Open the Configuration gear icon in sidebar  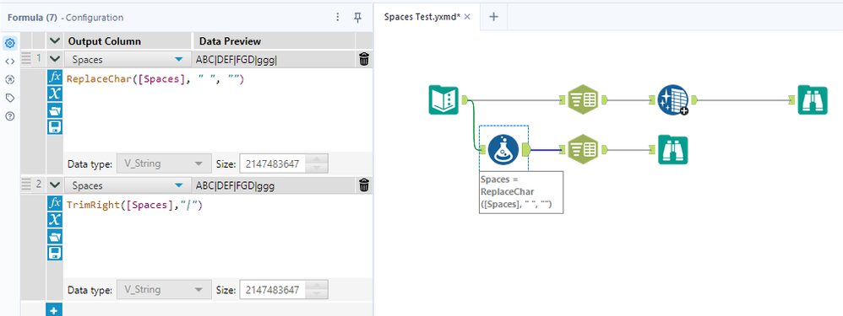point(9,43)
